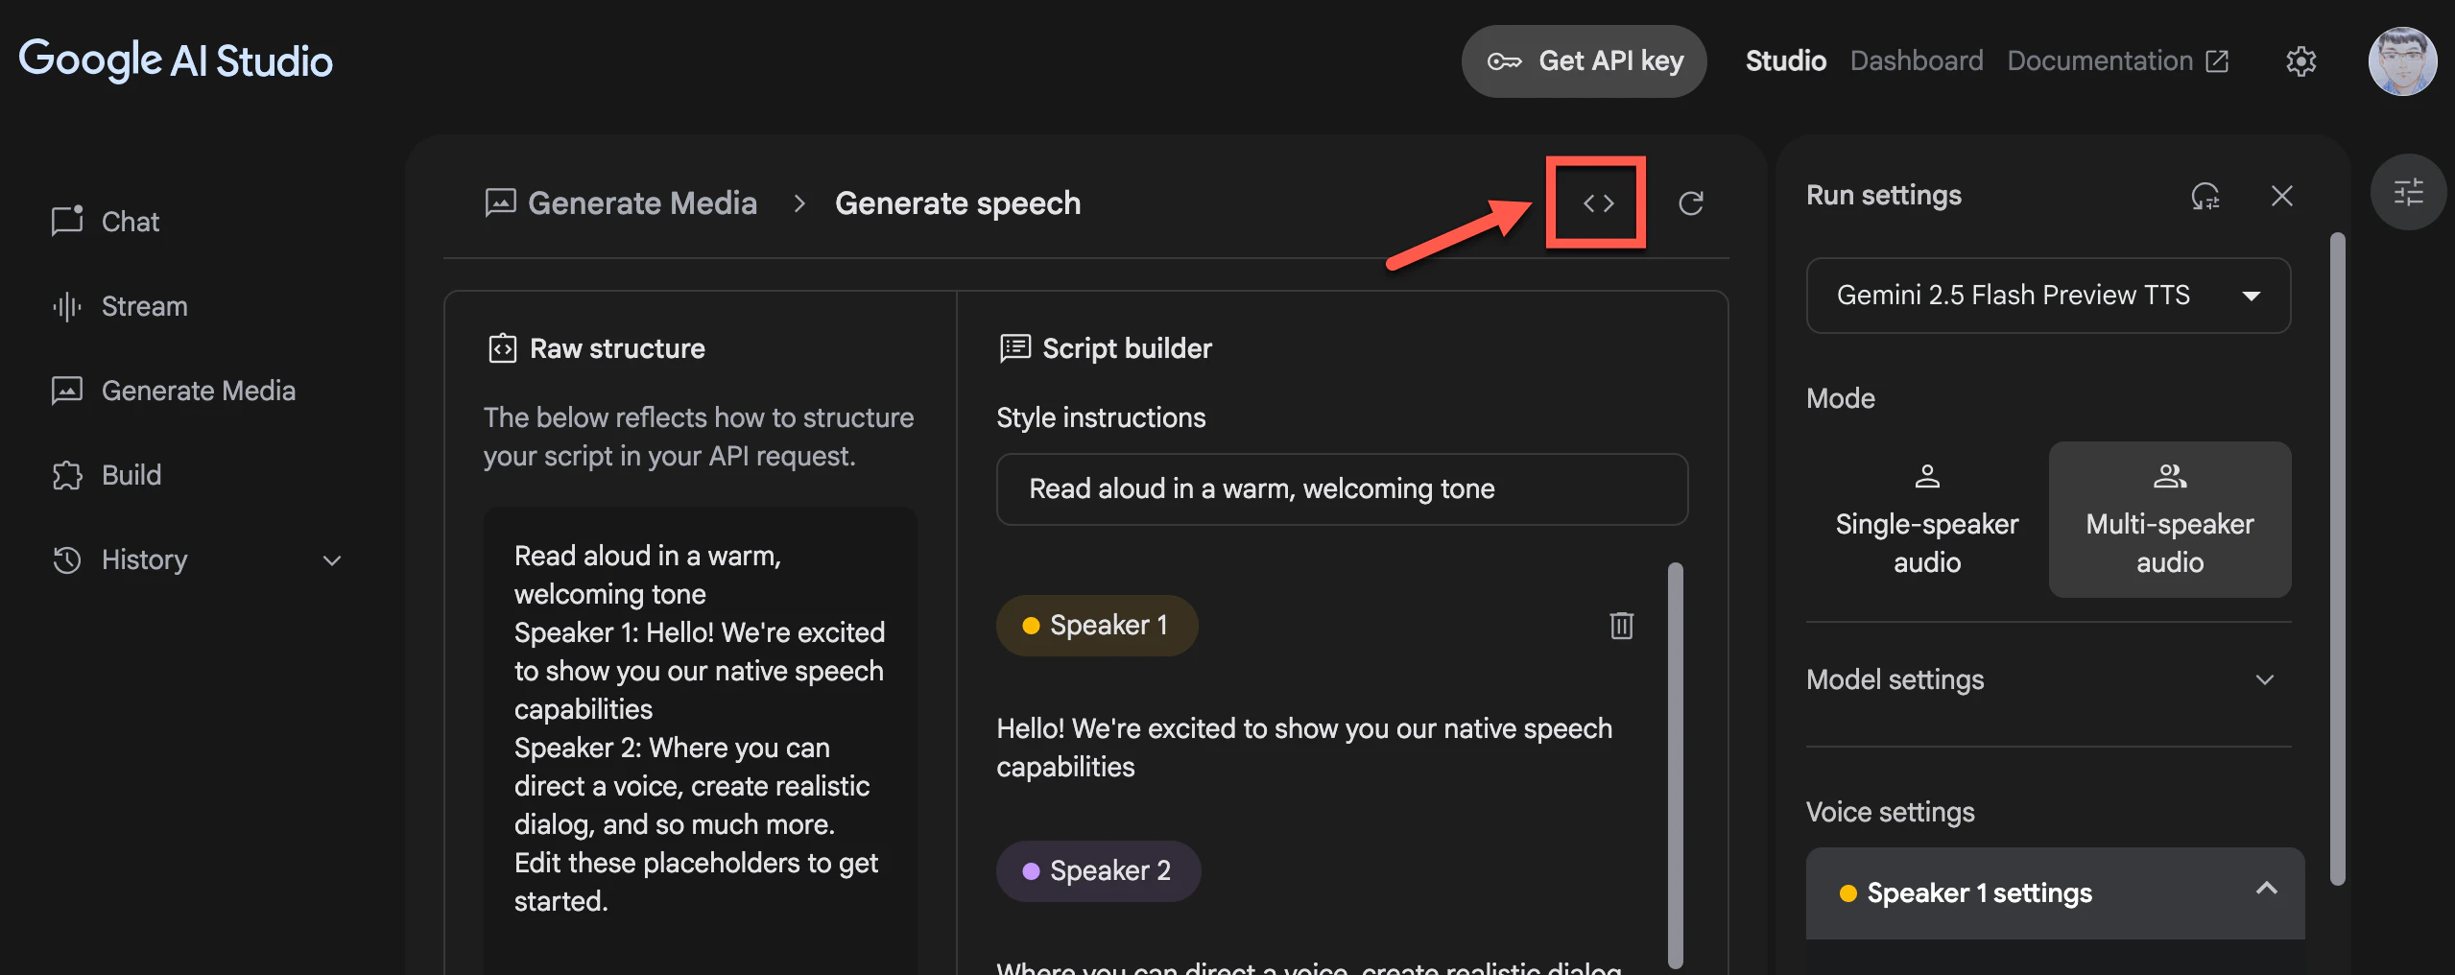Click the Stream waveform icon in sidebar
The image size is (2455, 975).
(67, 306)
